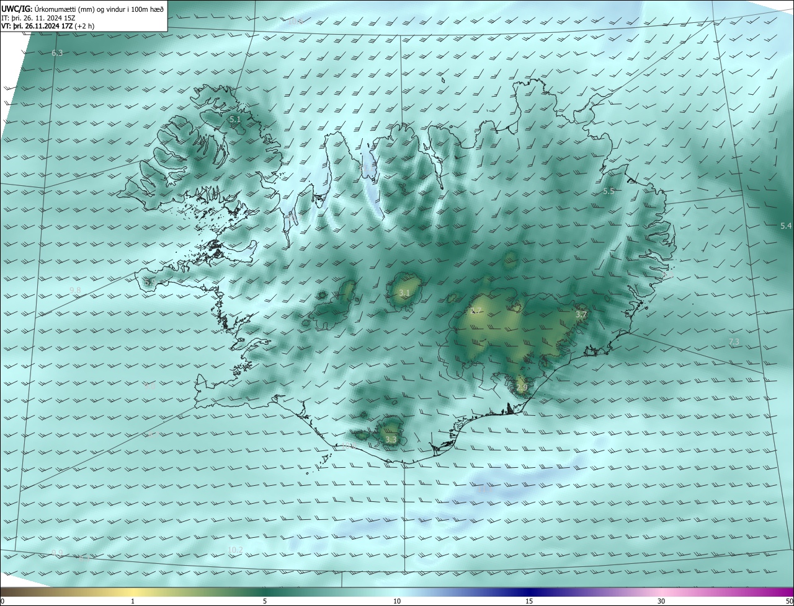The height and width of the screenshot is (606, 794).
Task: Click the '15' tick label on the legend
Action: (529, 602)
